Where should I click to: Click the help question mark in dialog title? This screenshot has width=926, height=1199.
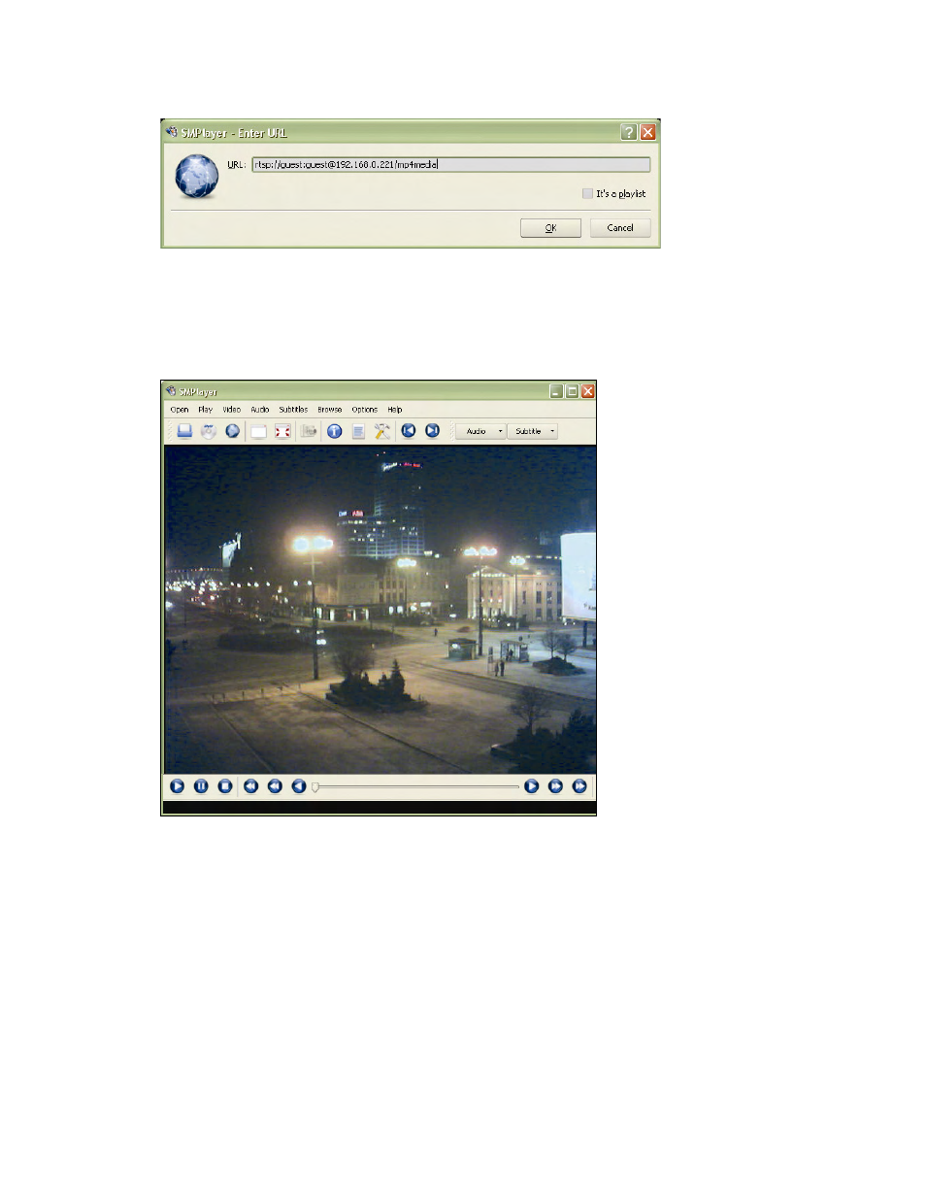(629, 132)
